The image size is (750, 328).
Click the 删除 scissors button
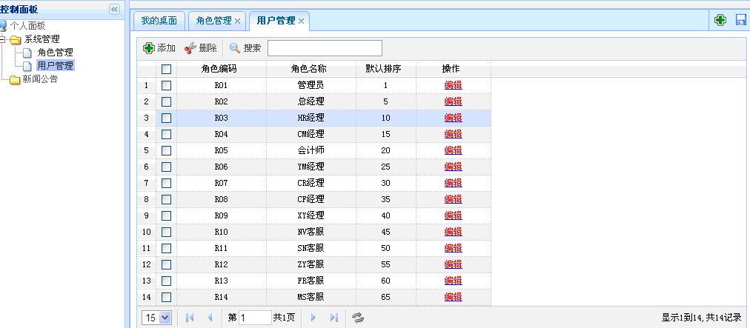[x=201, y=48]
